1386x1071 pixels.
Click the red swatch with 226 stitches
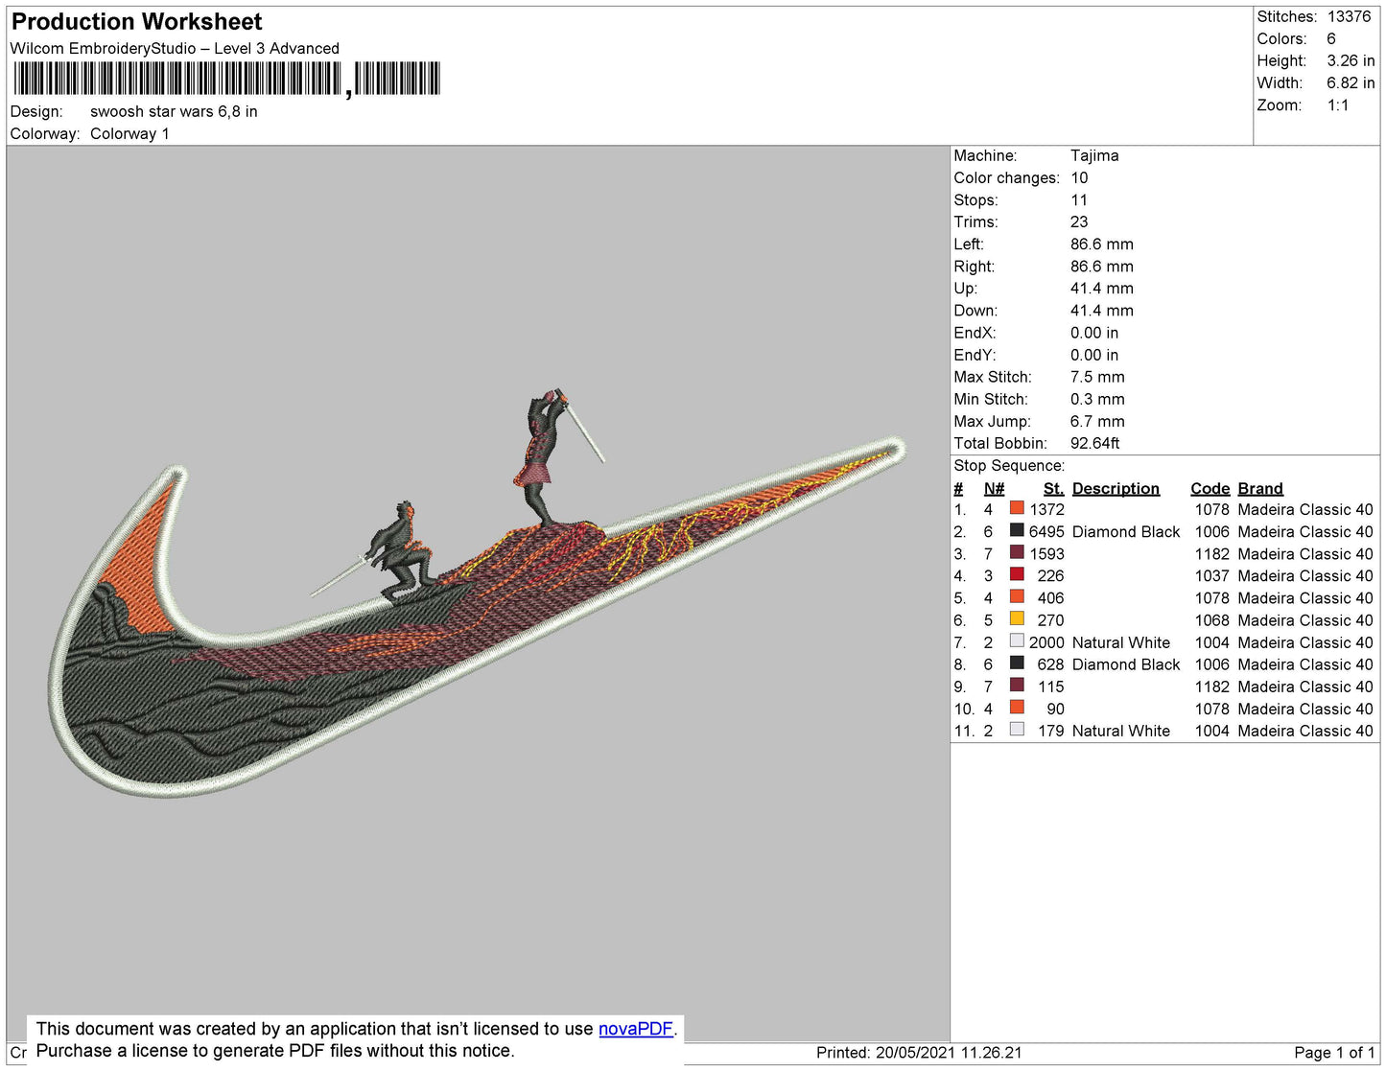pyautogui.click(x=1017, y=575)
